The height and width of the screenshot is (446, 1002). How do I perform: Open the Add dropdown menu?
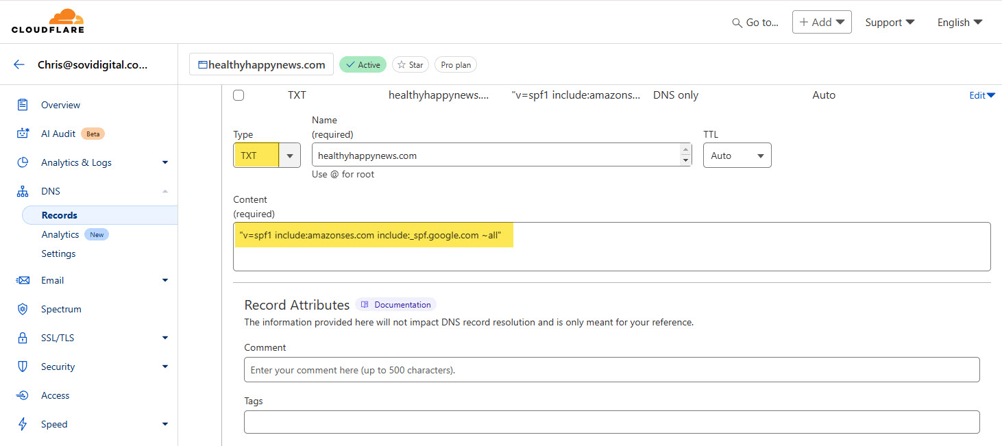point(822,22)
